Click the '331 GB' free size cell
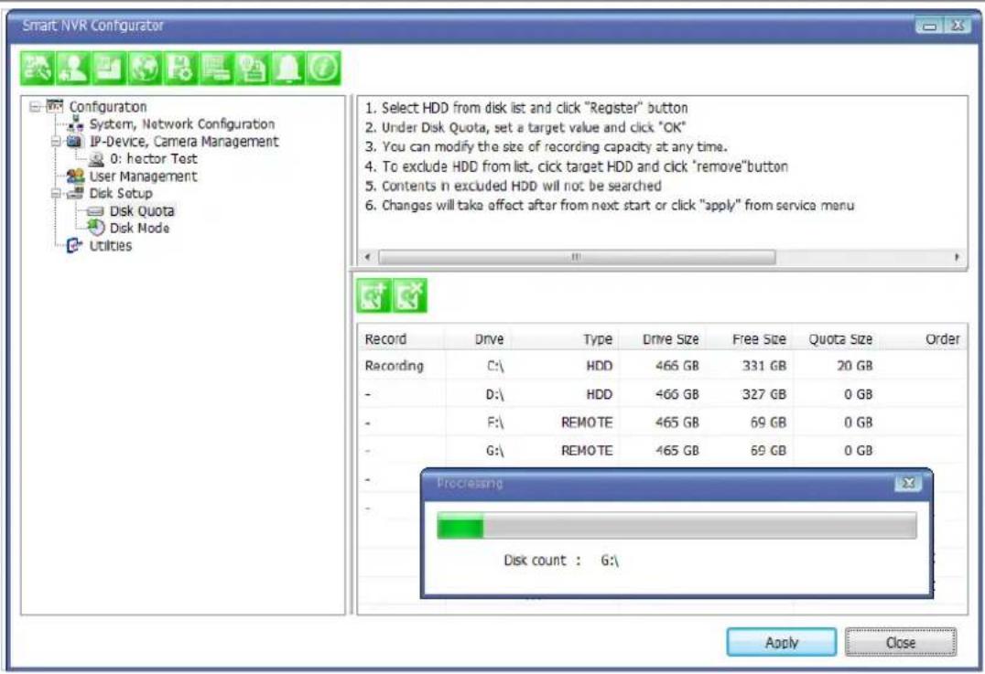 click(763, 366)
